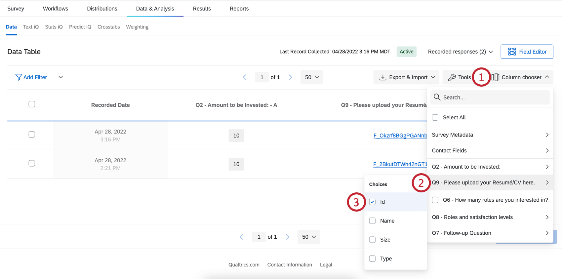The width and height of the screenshot is (562, 279).
Task: Click the Contact Information footer link
Action: (x=290, y=265)
